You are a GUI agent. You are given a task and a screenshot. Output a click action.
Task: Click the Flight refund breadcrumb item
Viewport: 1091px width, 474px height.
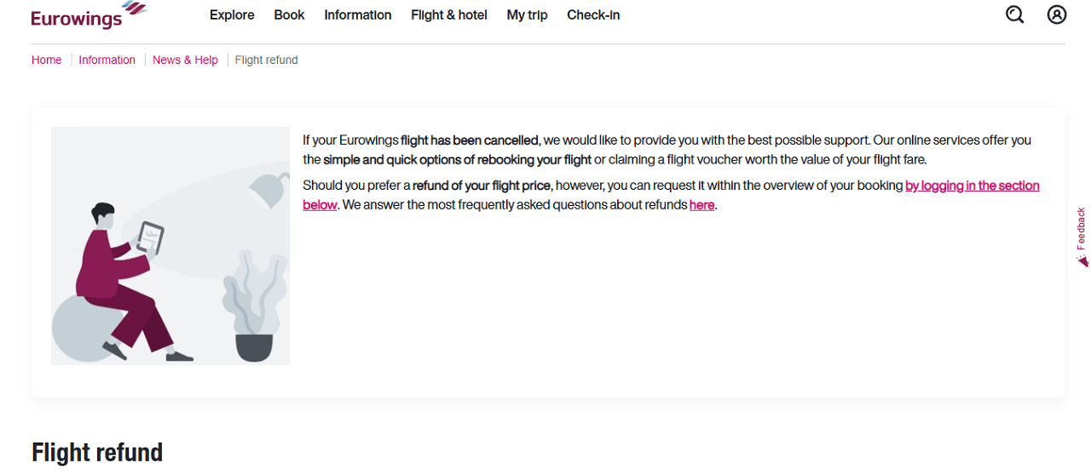coord(266,60)
